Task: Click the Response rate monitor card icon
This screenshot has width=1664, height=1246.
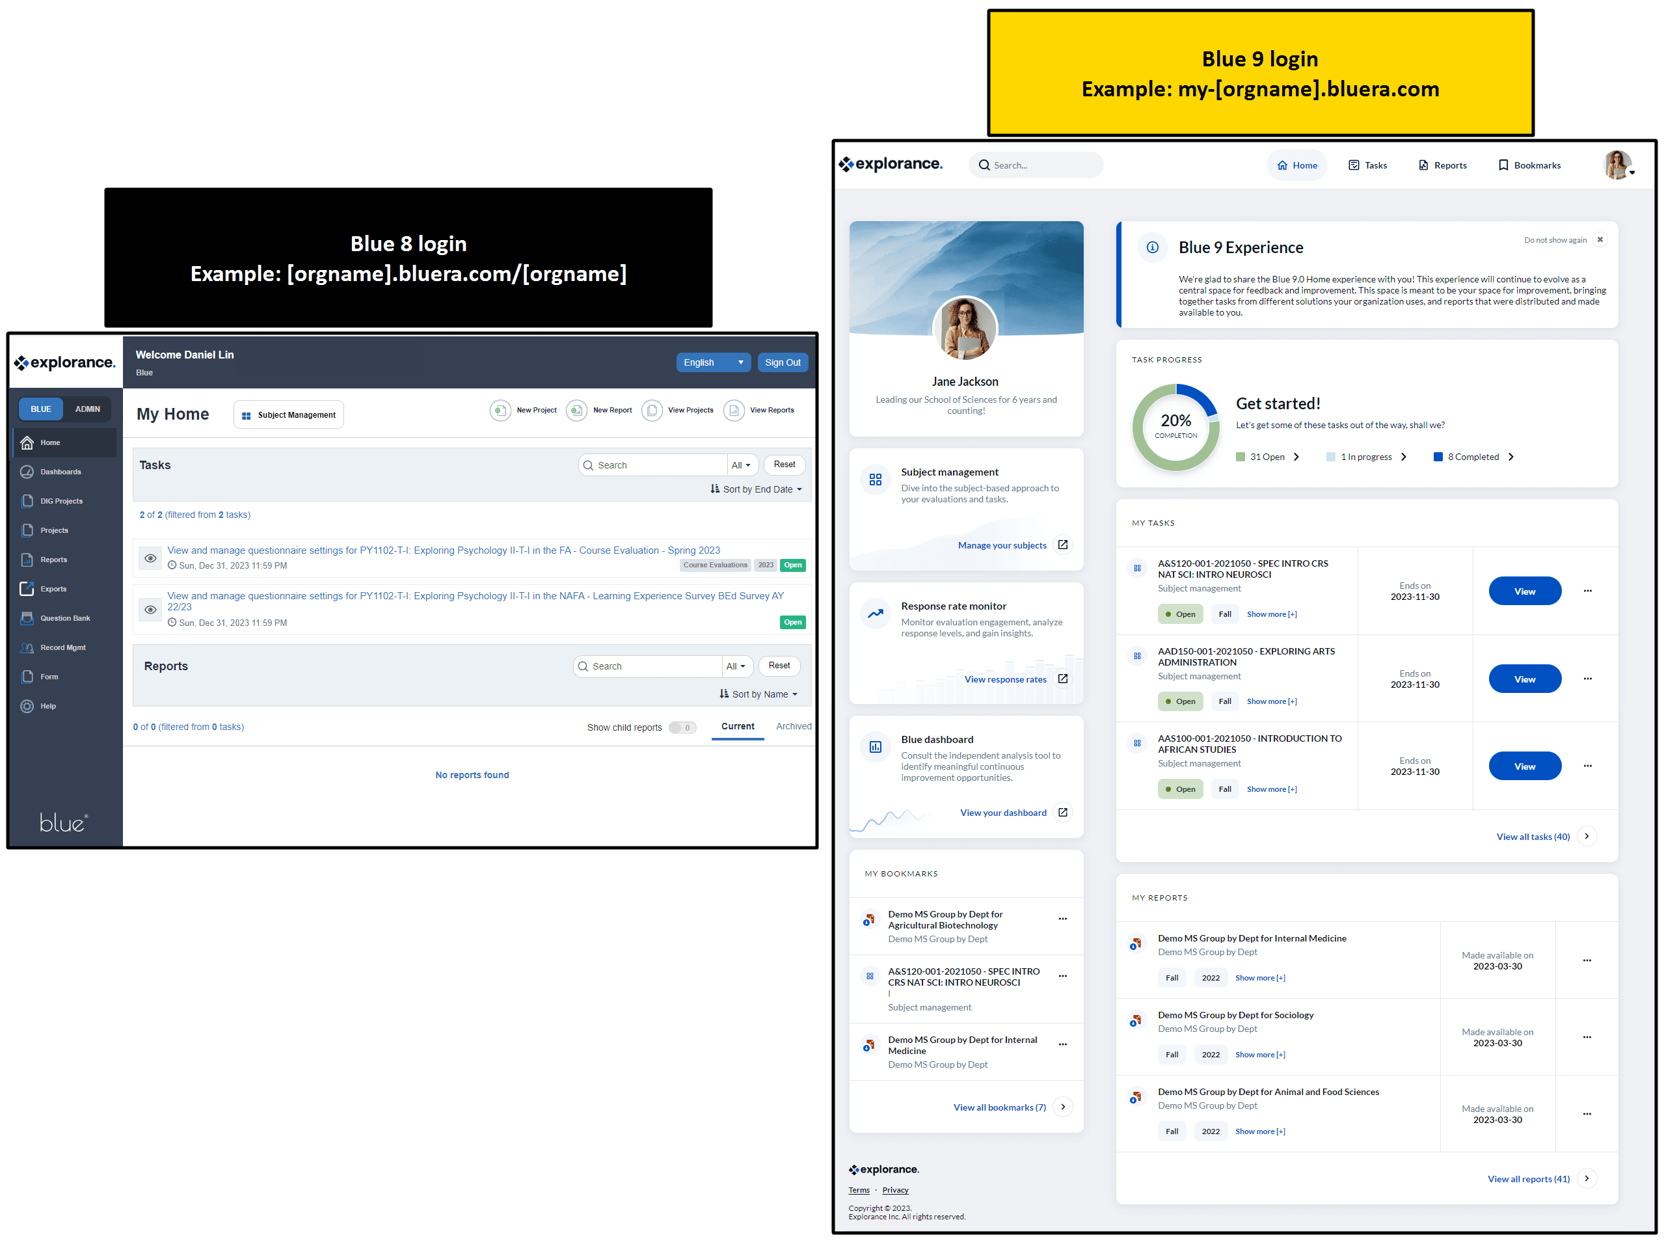Action: [x=876, y=614]
